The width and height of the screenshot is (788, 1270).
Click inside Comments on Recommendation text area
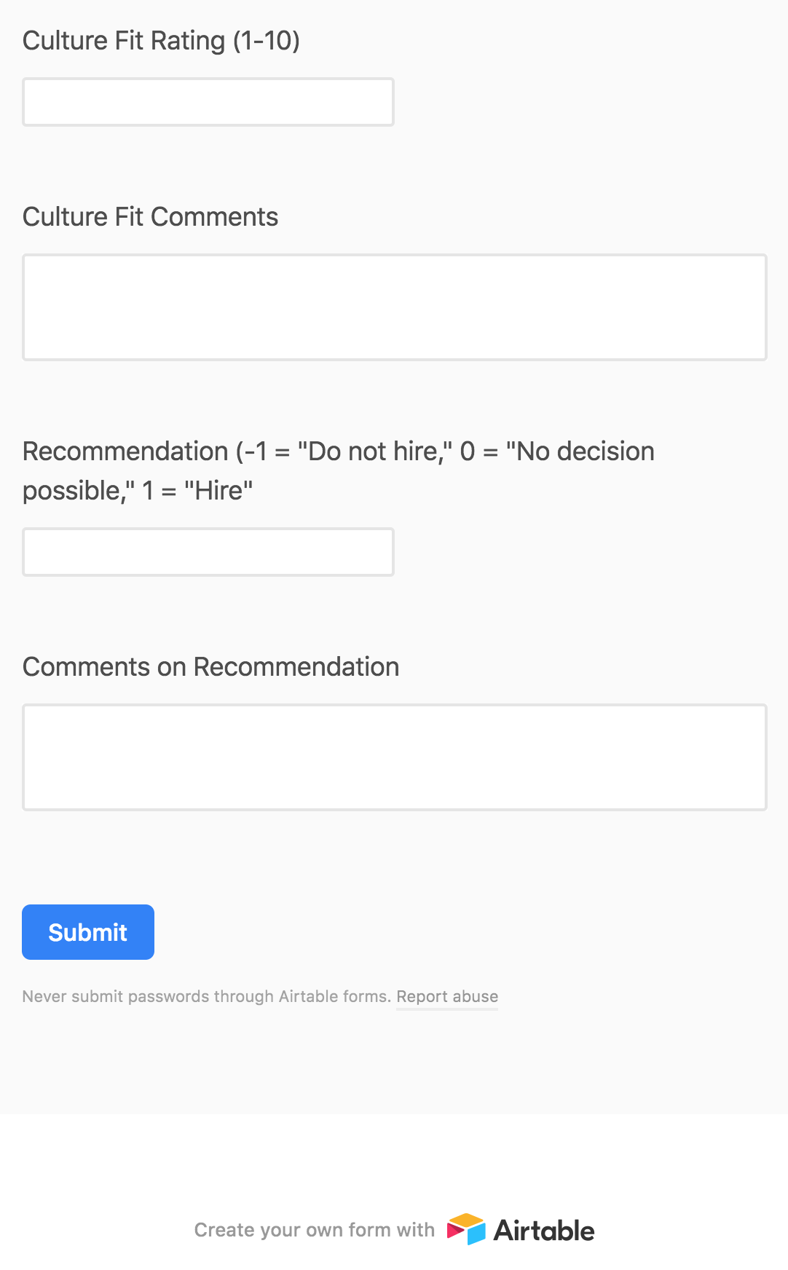click(395, 757)
